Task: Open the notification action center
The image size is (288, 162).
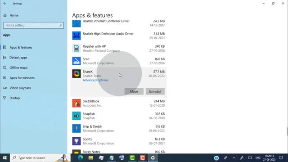Action: 281,158
